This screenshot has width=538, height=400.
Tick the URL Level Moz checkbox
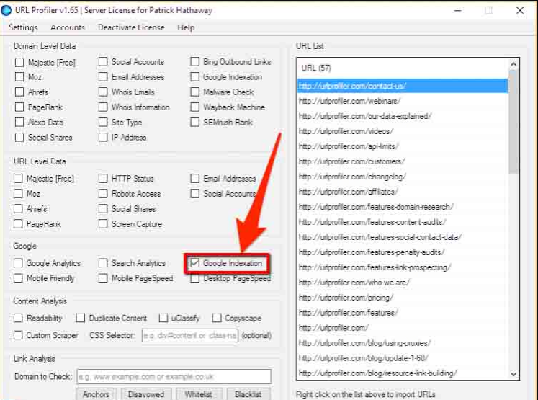pos(18,194)
